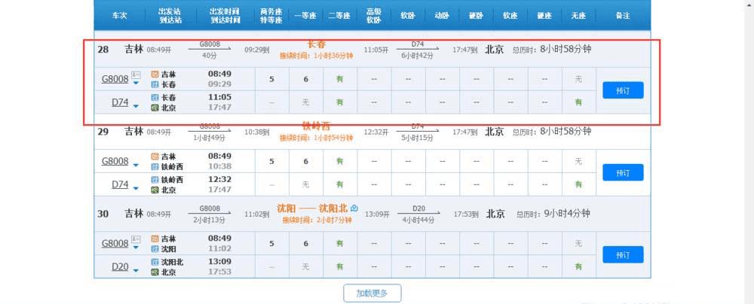Click departure time 12:32 in plan 29 D74 row
Screen dimensions: 754x304
tap(219, 179)
